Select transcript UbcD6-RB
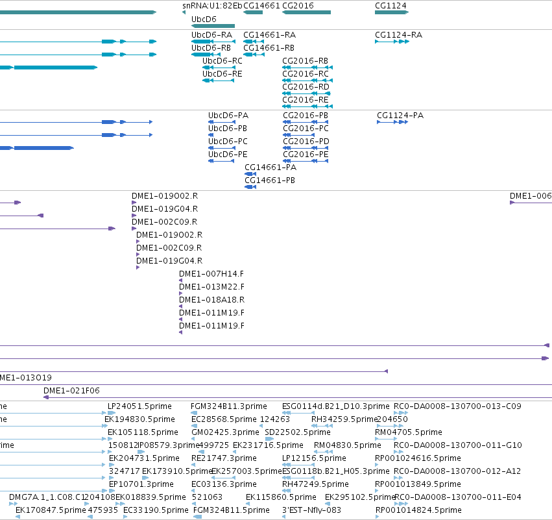 [x=211, y=48]
